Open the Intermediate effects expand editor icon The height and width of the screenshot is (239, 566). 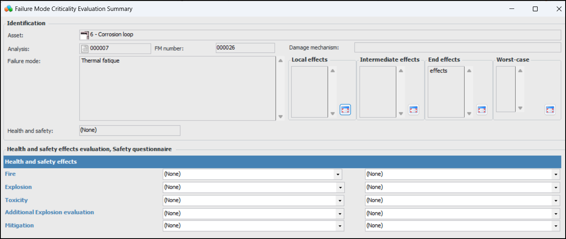(413, 110)
